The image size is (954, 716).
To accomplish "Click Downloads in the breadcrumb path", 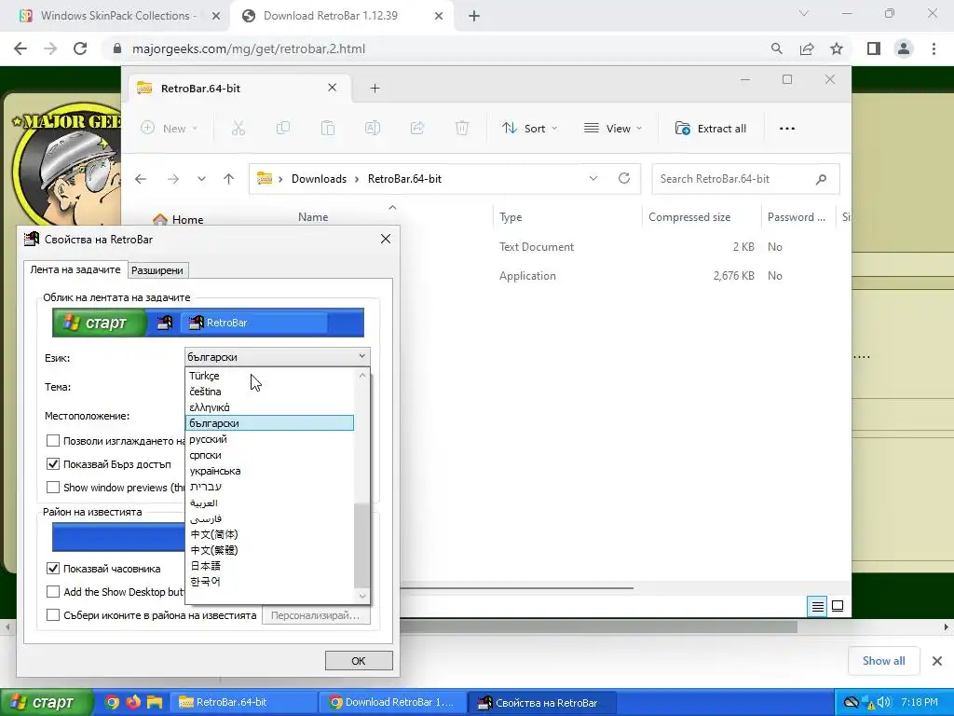I will [319, 179].
